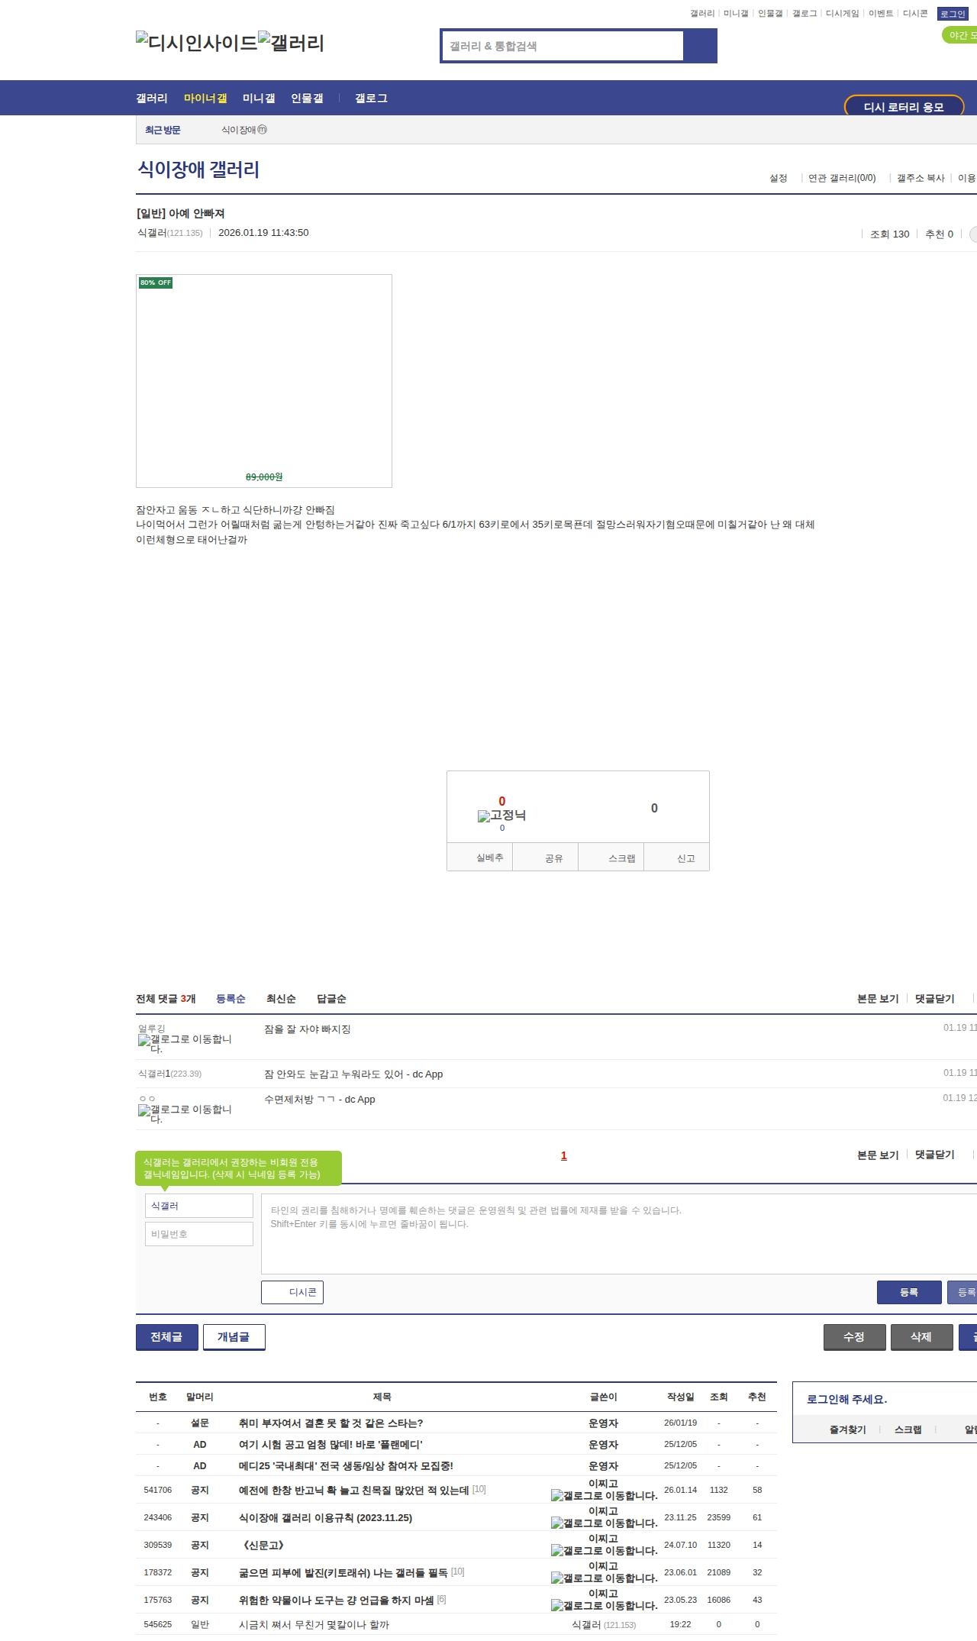The height and width of the screenshot is (1641, 977).
Task: Open 얼루깅's 갤로그 icon in the comments
Action: pos(185,1043)
